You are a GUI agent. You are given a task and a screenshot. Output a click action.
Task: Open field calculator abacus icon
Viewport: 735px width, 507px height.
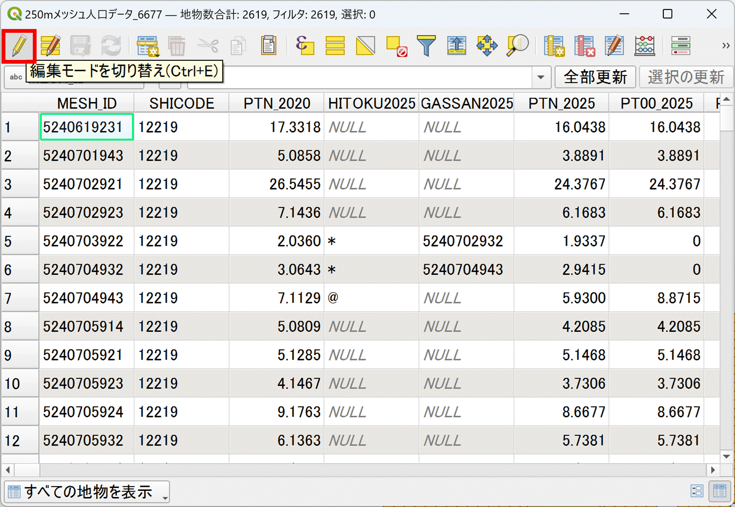click(x=645, y=46)
